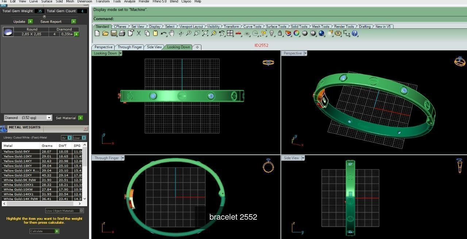The height and width of the screenshot is (239, 467).
Task: Add new viewport tab button
Action: point(197,47)
